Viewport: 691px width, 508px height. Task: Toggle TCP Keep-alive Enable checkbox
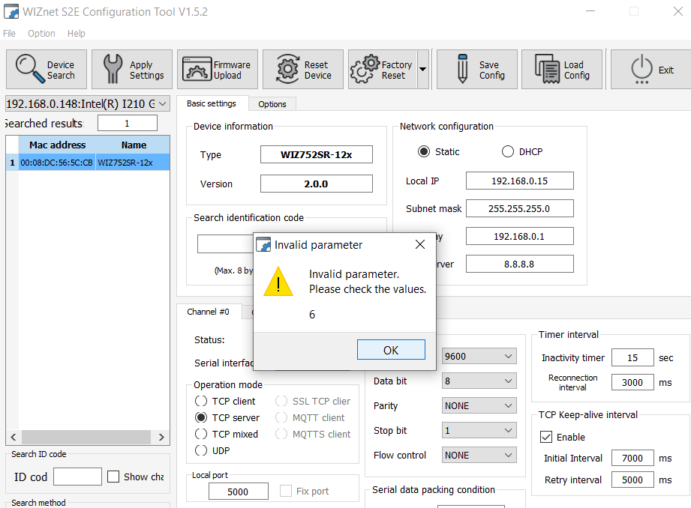546,437
